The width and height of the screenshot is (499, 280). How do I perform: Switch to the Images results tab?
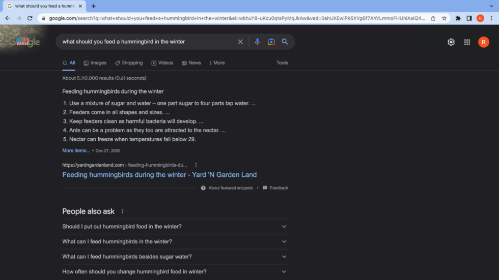click(95, 63)
